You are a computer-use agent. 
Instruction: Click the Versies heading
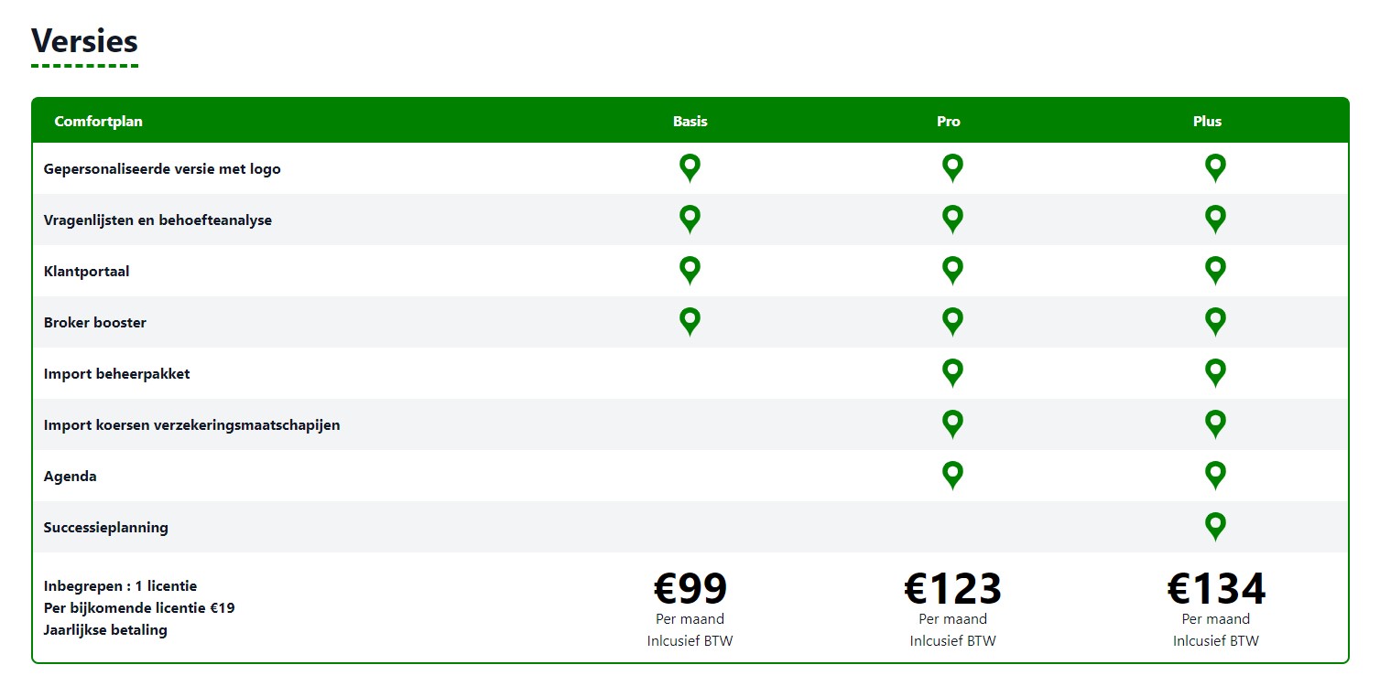point(84,41)
